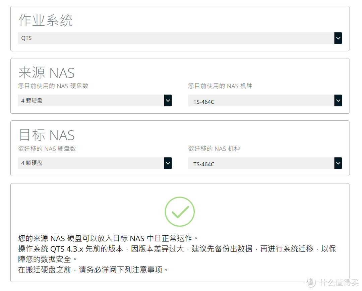Click the chevron on 目标 NAS 硬盘数 selector
This screenshot has height=291, width=362.
coord(168,163)
